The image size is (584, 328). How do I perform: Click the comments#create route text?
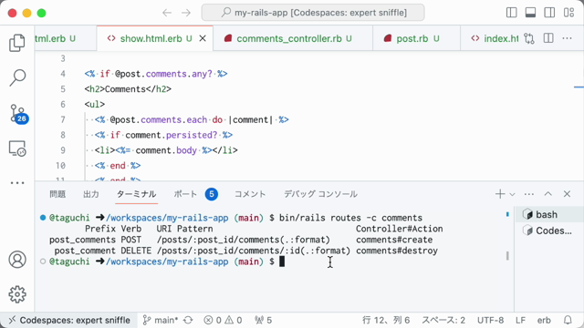(394, 240)
